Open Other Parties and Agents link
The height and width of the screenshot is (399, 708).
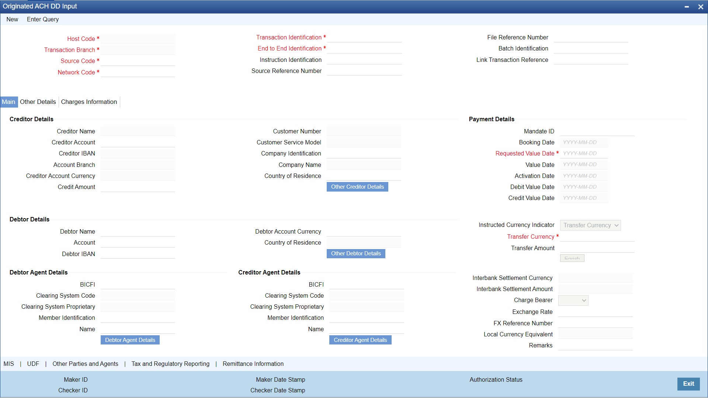(x=85, y=364)
